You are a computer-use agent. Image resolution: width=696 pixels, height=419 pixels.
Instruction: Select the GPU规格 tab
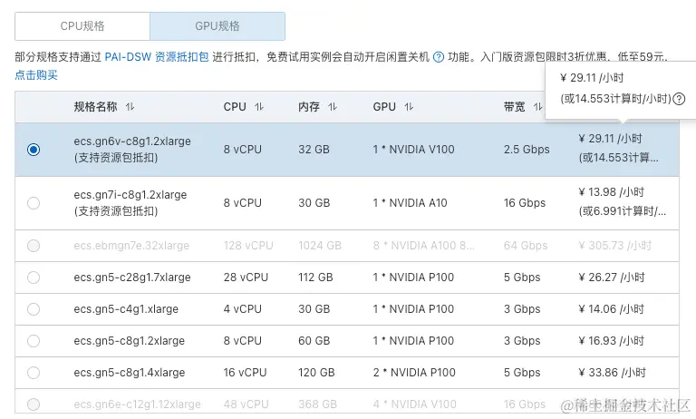point(217,26)
